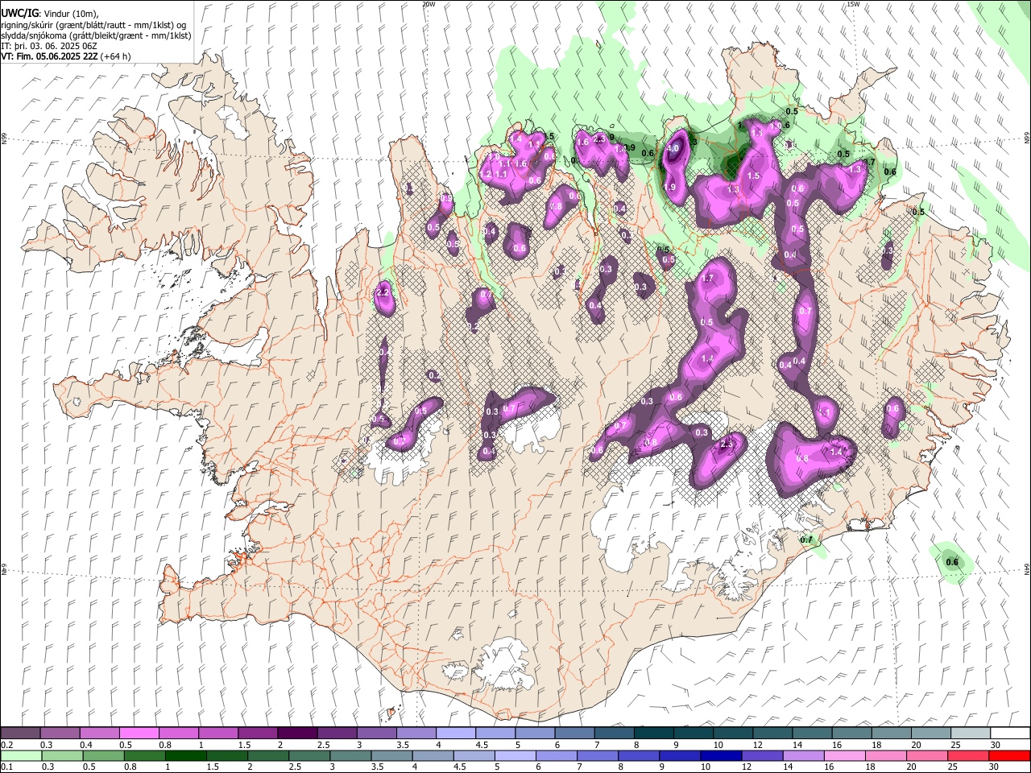Image resolution: width=1031 pixels, height=773 pixels.
Task: Click the 'IT: þri. 03. 06. 2025 06Z' line
Action: [49, 46]
